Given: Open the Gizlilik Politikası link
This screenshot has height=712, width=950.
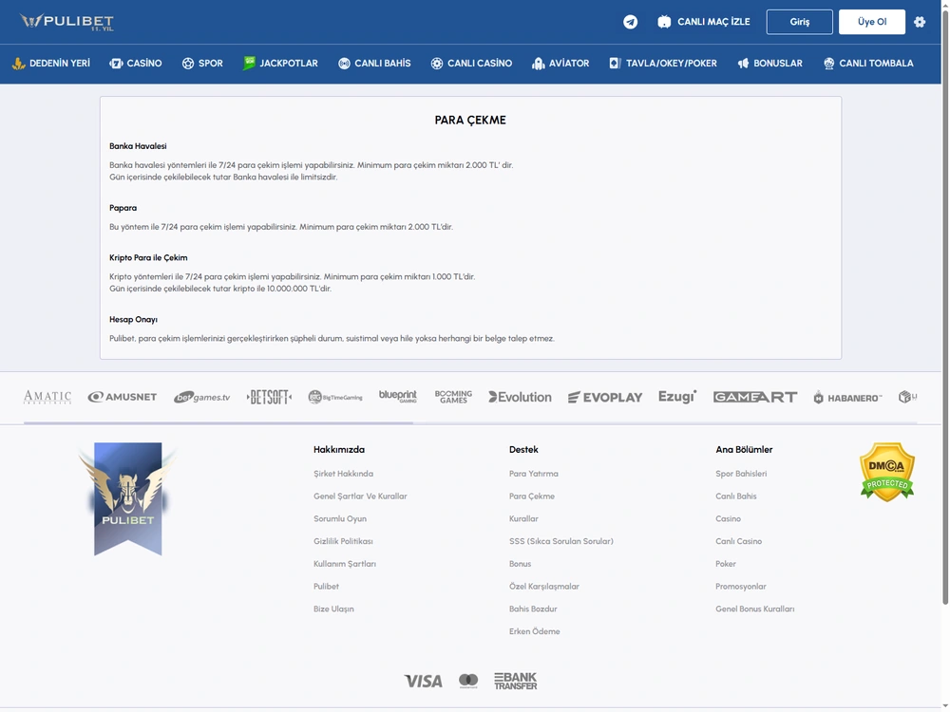Looking at the screenshot, I should (x=343, y=541).
